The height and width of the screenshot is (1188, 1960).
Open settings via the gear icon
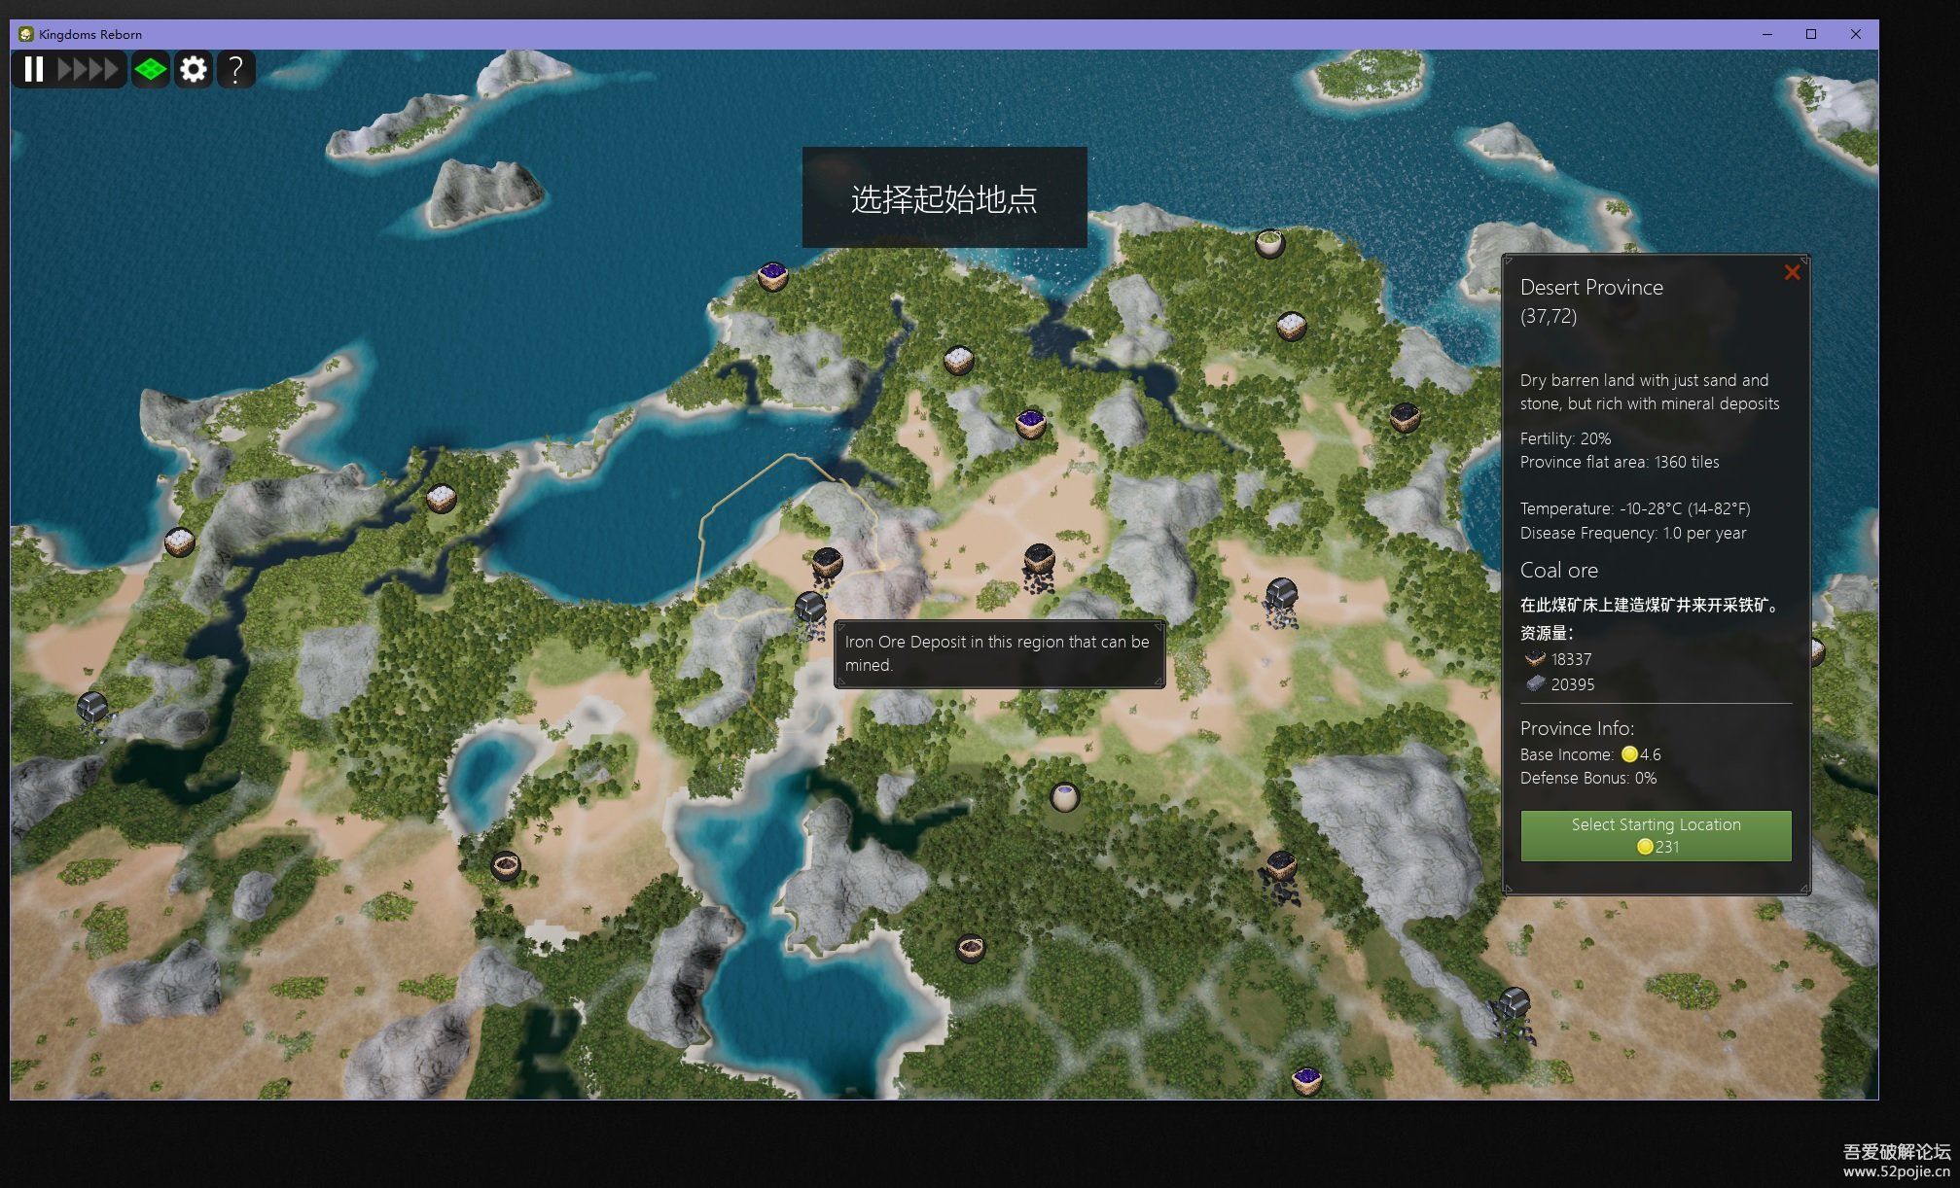194,69
